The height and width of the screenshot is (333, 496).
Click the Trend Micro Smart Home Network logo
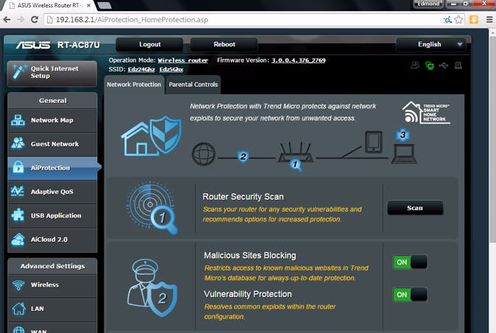426,112
